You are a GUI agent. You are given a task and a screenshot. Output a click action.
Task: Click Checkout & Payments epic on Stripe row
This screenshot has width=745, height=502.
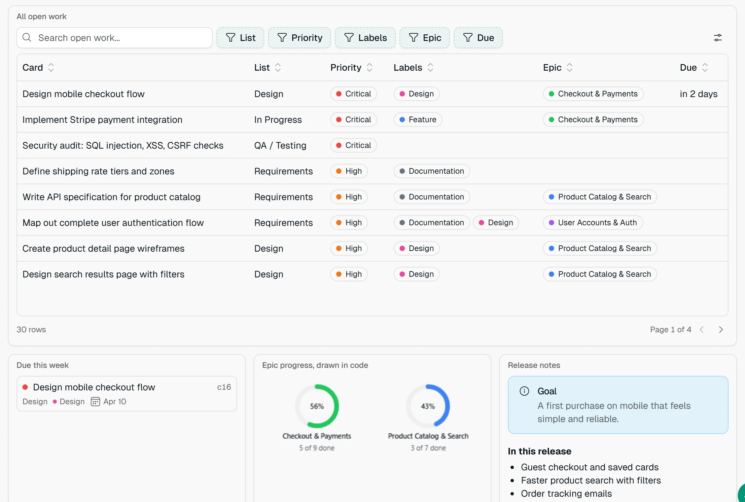(593, 120)
